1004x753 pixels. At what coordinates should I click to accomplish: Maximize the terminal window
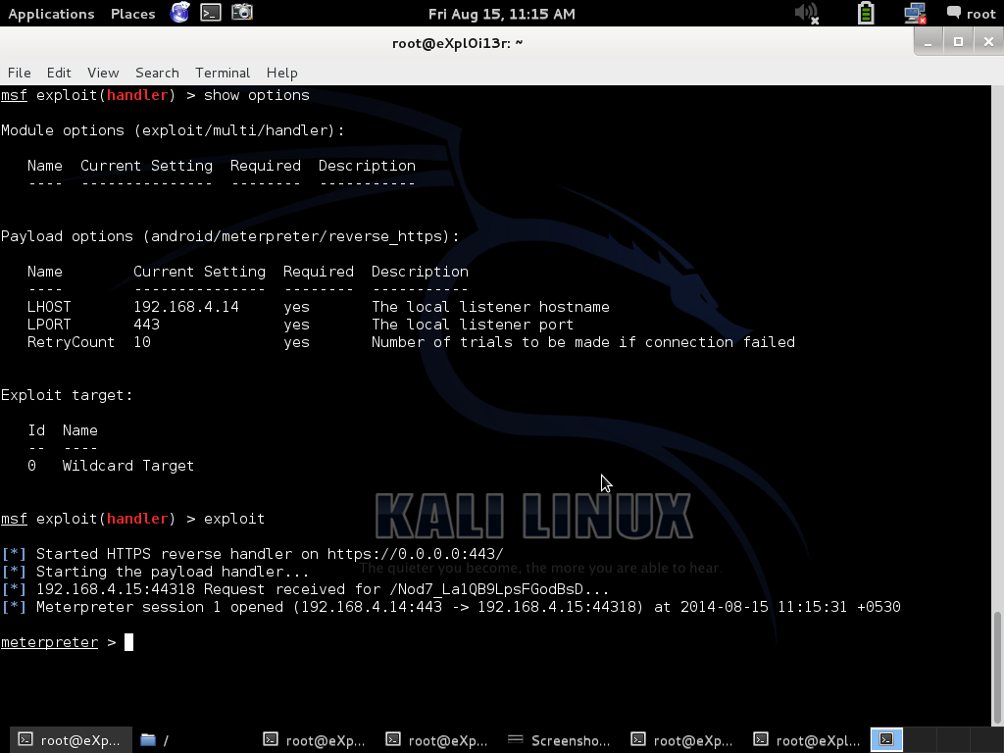(958, 42)
